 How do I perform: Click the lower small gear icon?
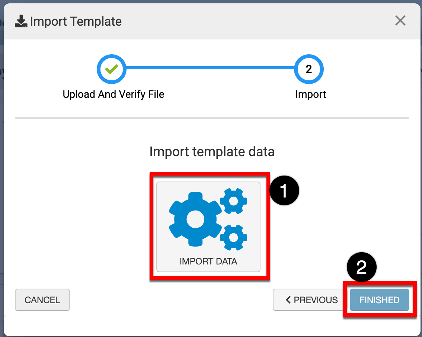pyautogui.click(x=234, y=237)
